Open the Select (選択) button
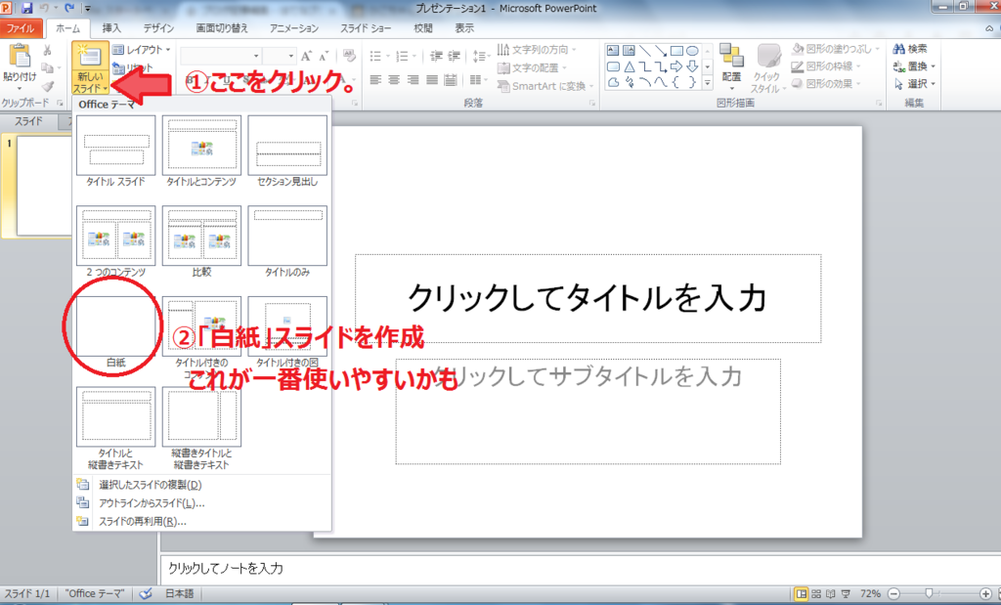Image resolution: width=1001 pixels, height=605 pixels. [915, 84]
